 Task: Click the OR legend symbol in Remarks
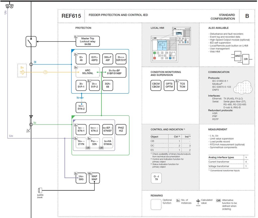click(x=218, y=200)
